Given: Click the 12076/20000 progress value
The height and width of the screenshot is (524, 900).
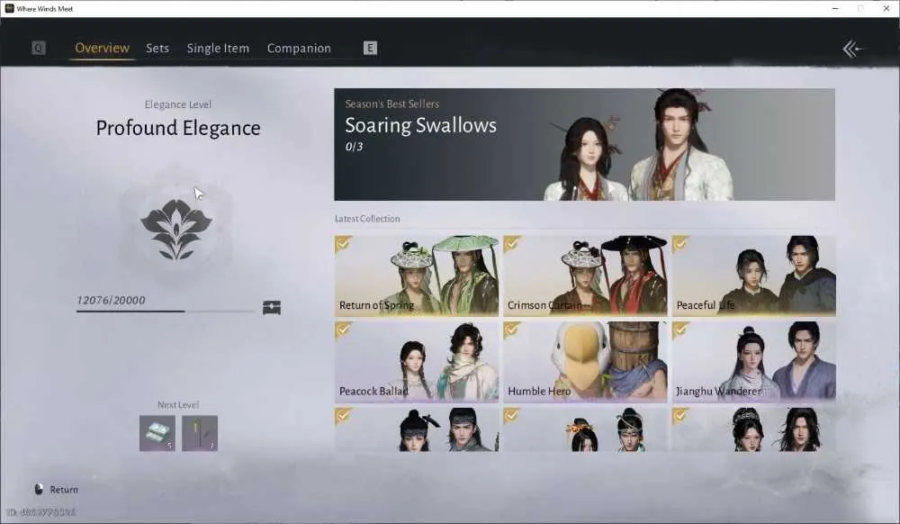Looking at the screenshot, I should [x=111, y=300].
